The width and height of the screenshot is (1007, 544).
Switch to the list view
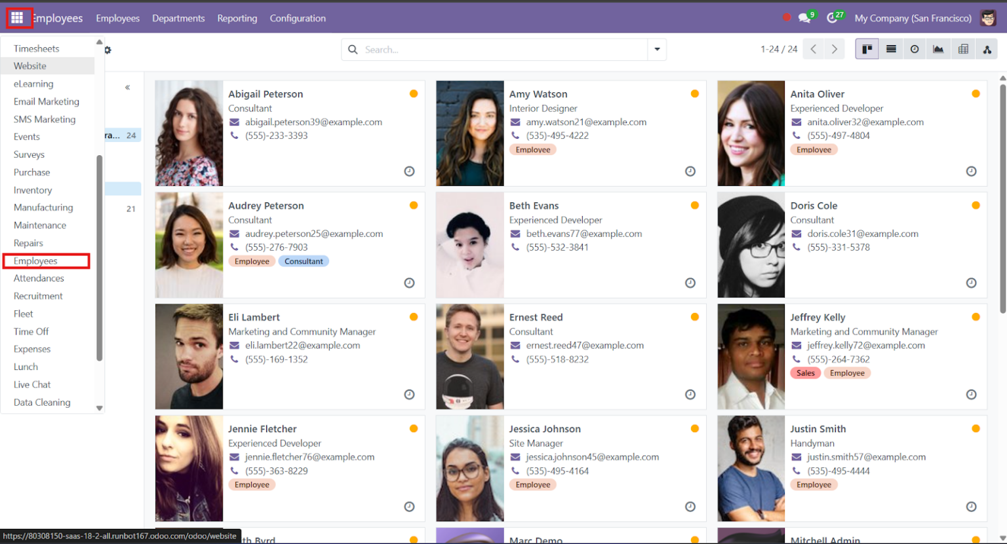tap(890, 48)
